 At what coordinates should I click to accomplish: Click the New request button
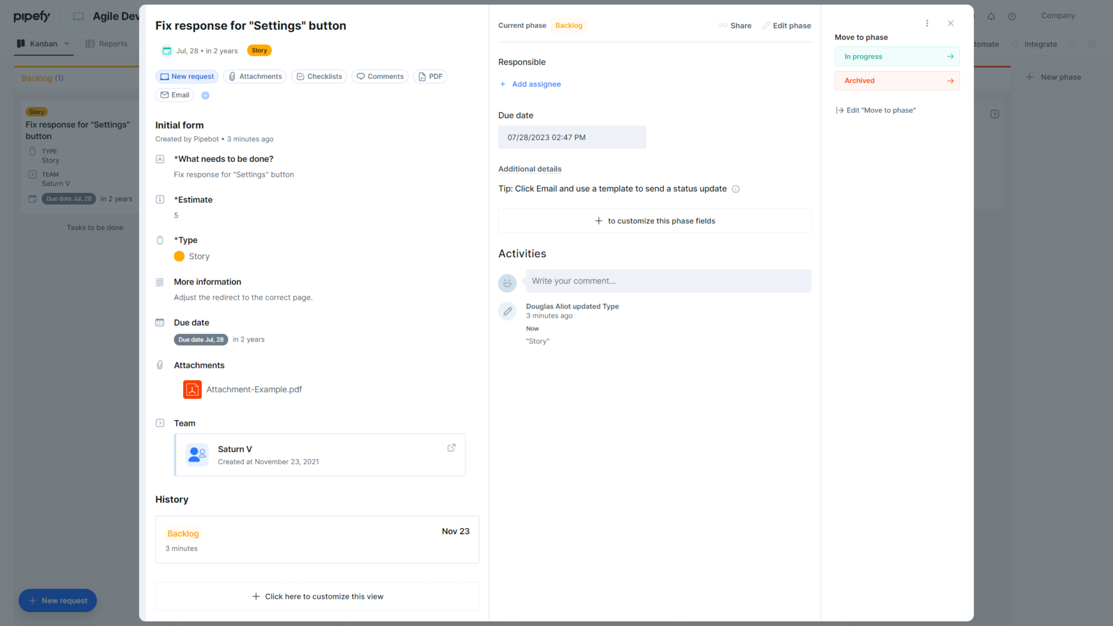point(57,600)
